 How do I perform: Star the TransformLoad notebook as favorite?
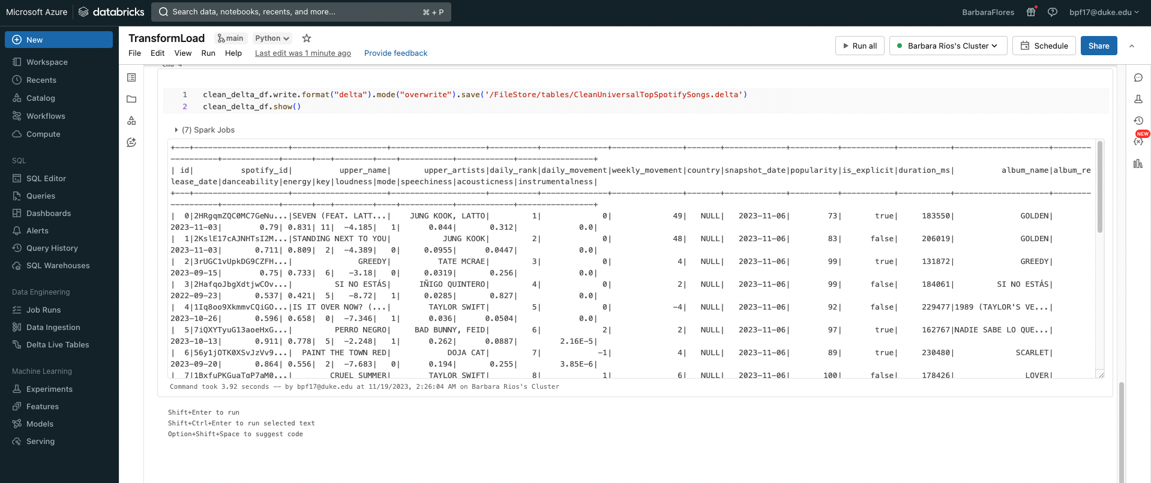[x=307, y=38]
